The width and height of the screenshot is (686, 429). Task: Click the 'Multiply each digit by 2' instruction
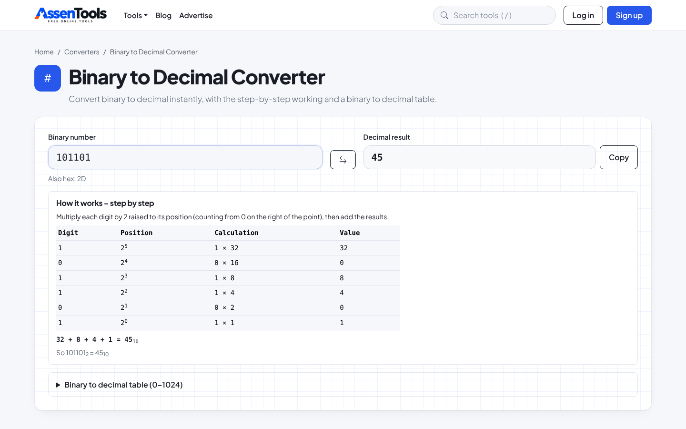(222, 217)
